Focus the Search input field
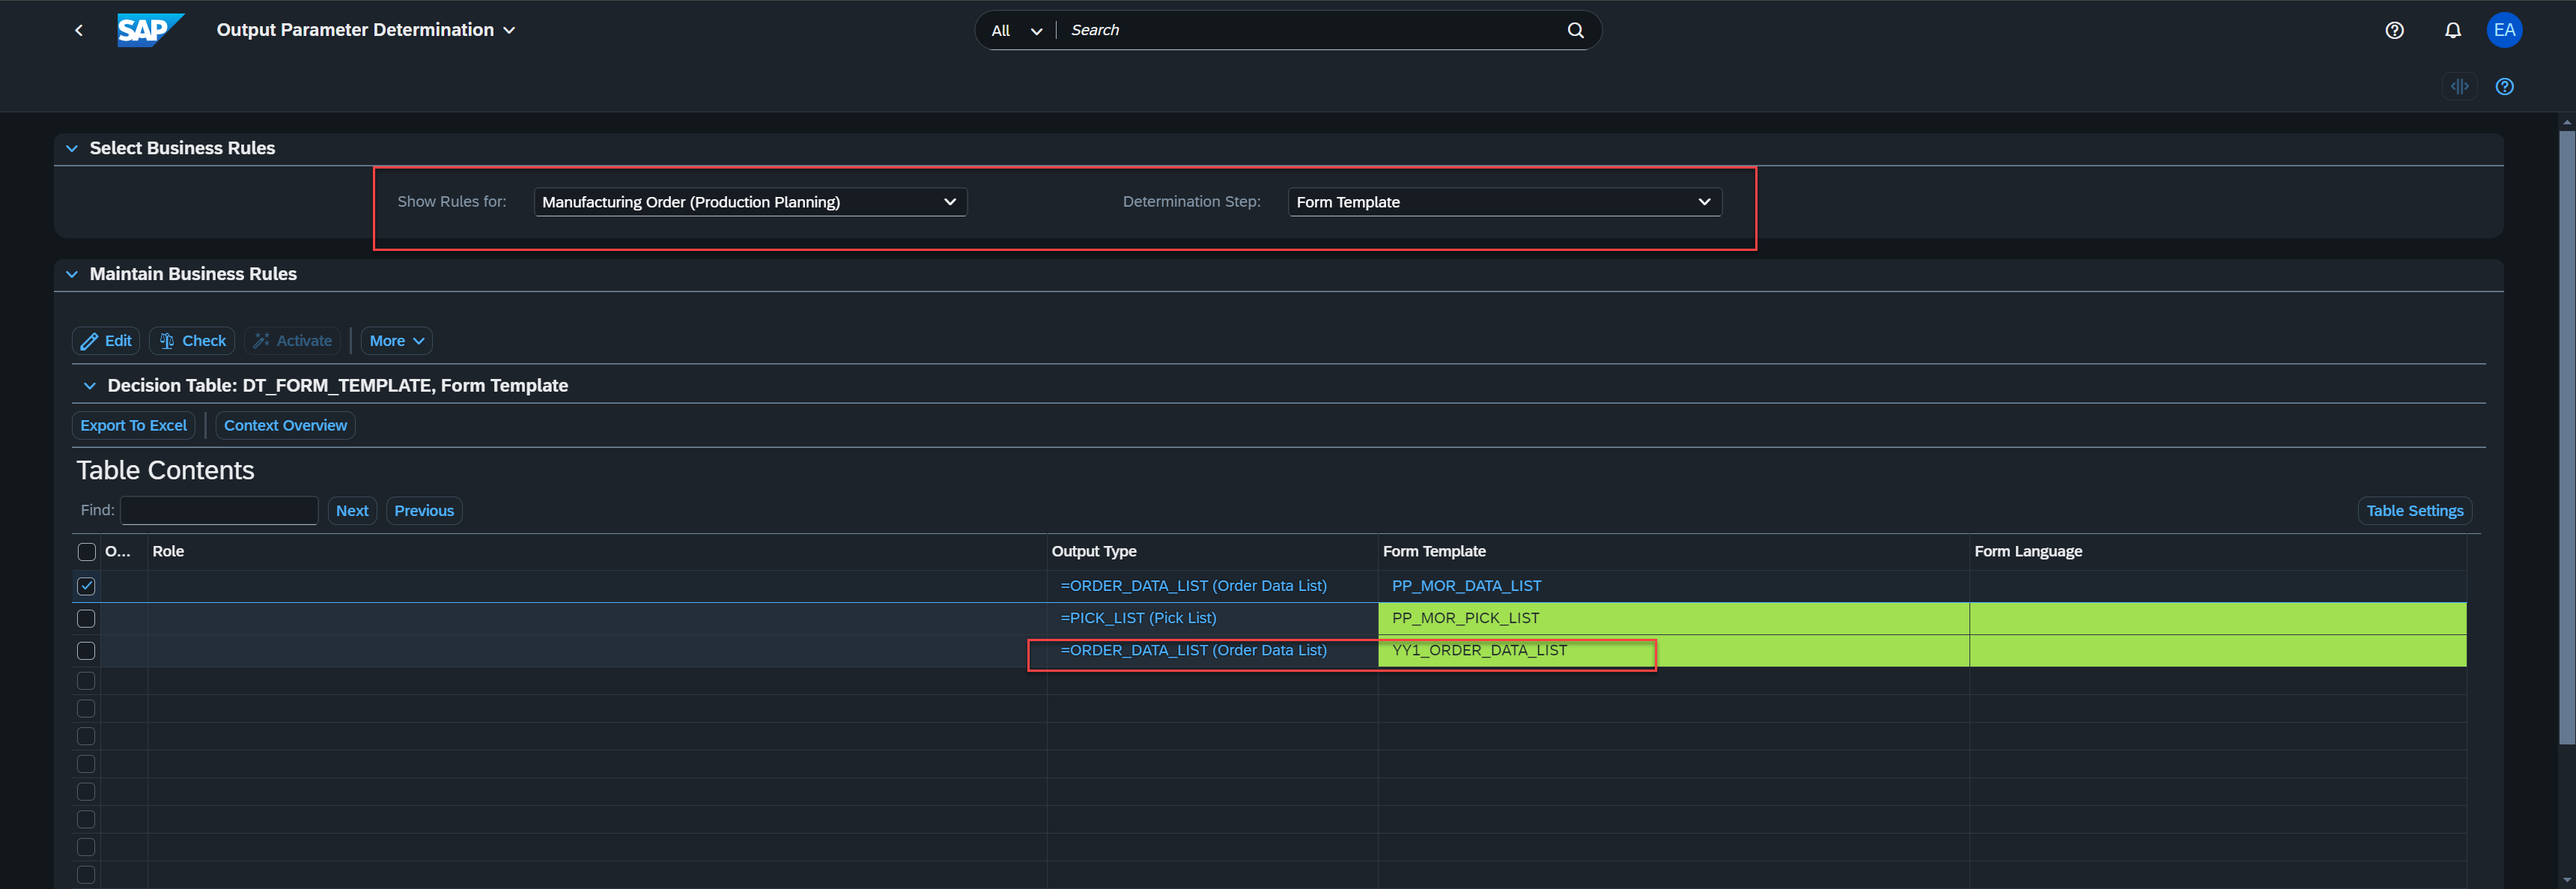The height and width of the screenshot is (889, 2576). pyautogui.click(x=1310, y=30)
